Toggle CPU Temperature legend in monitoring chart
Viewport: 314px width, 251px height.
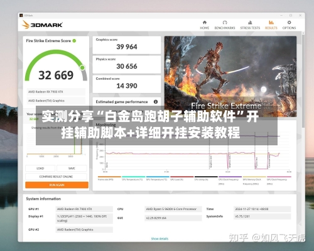(x=133, y=179)
